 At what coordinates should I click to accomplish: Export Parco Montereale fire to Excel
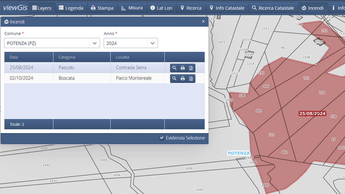coord(191,78)
